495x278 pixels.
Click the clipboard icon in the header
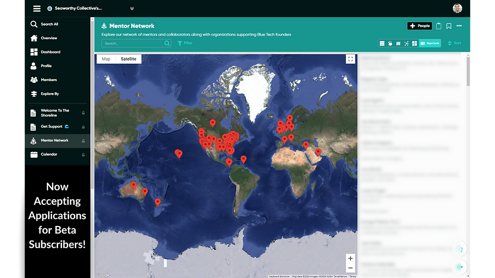(x=438, y=26)
